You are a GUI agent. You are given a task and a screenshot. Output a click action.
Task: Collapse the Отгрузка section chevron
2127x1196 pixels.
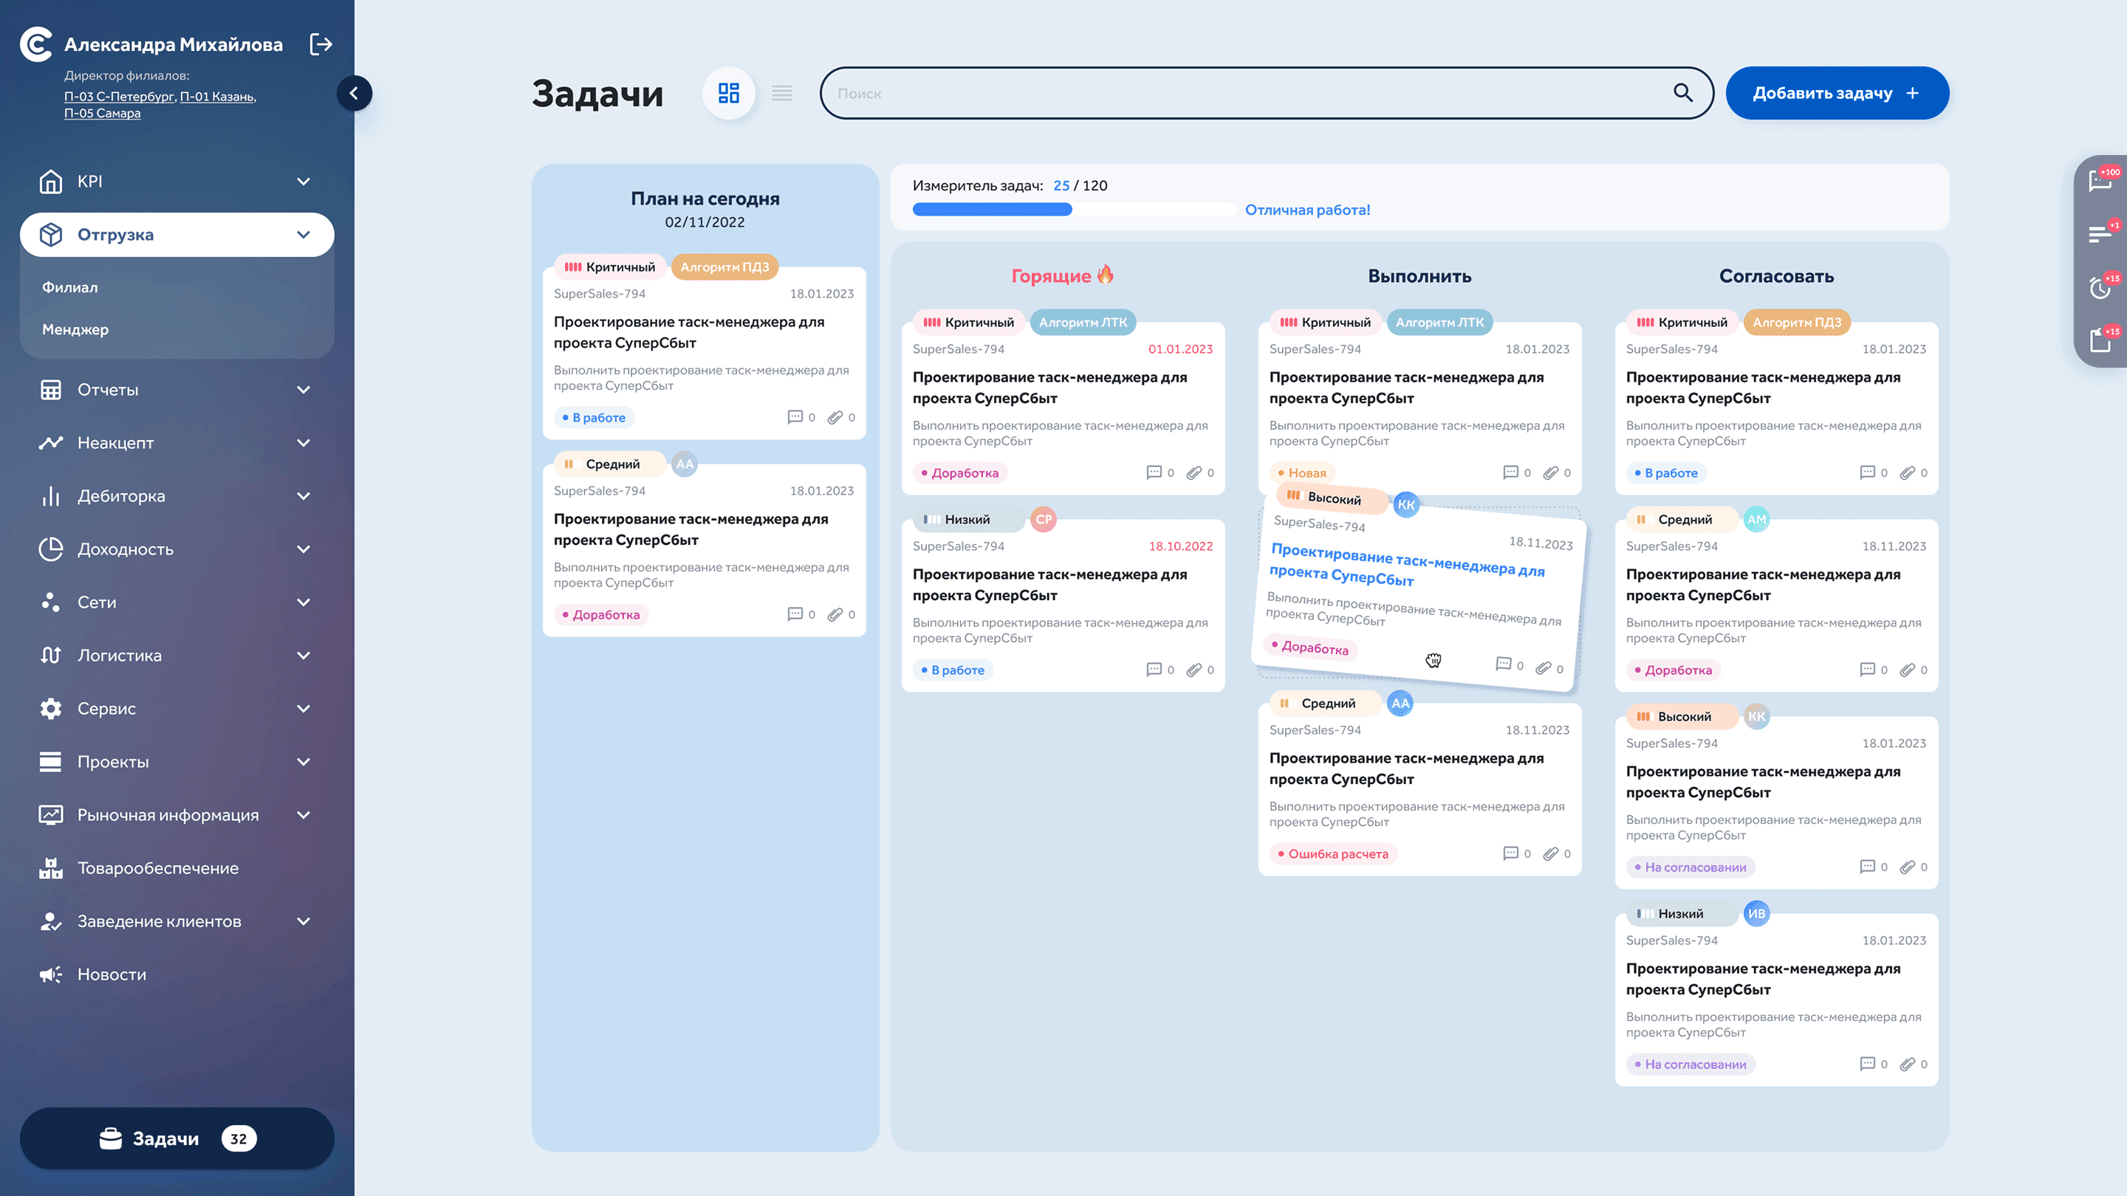pos(303,236)
